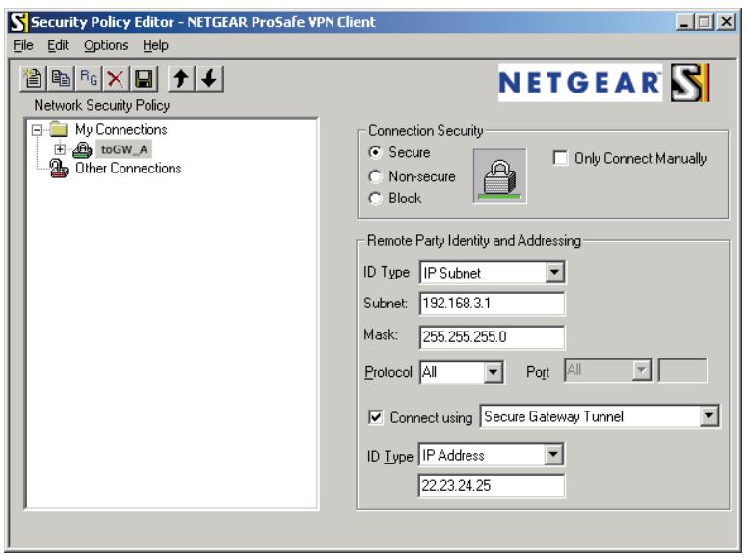Image resolution: width=747 pixels, height=557 pixels.
Task: Open the Edit menu
Action: [58, 45]
